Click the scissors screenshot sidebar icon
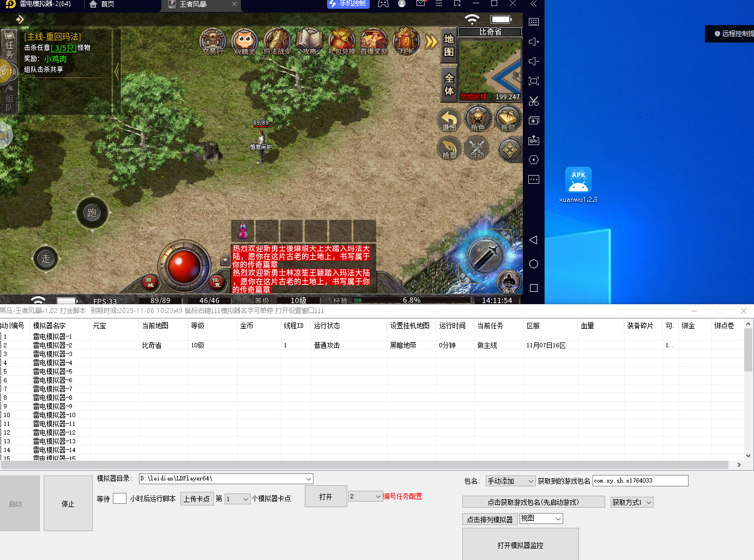754x560 pixels. click(534, 101)
